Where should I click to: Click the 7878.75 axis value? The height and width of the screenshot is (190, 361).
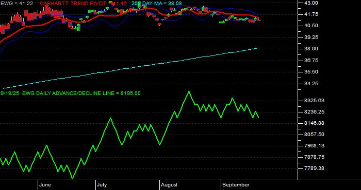click(314, 157)
